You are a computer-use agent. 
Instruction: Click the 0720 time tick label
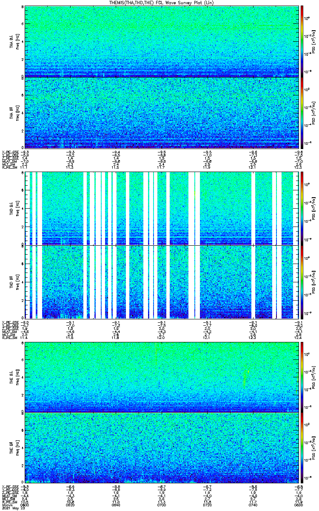pyautogui.click(x=207, y=505)
